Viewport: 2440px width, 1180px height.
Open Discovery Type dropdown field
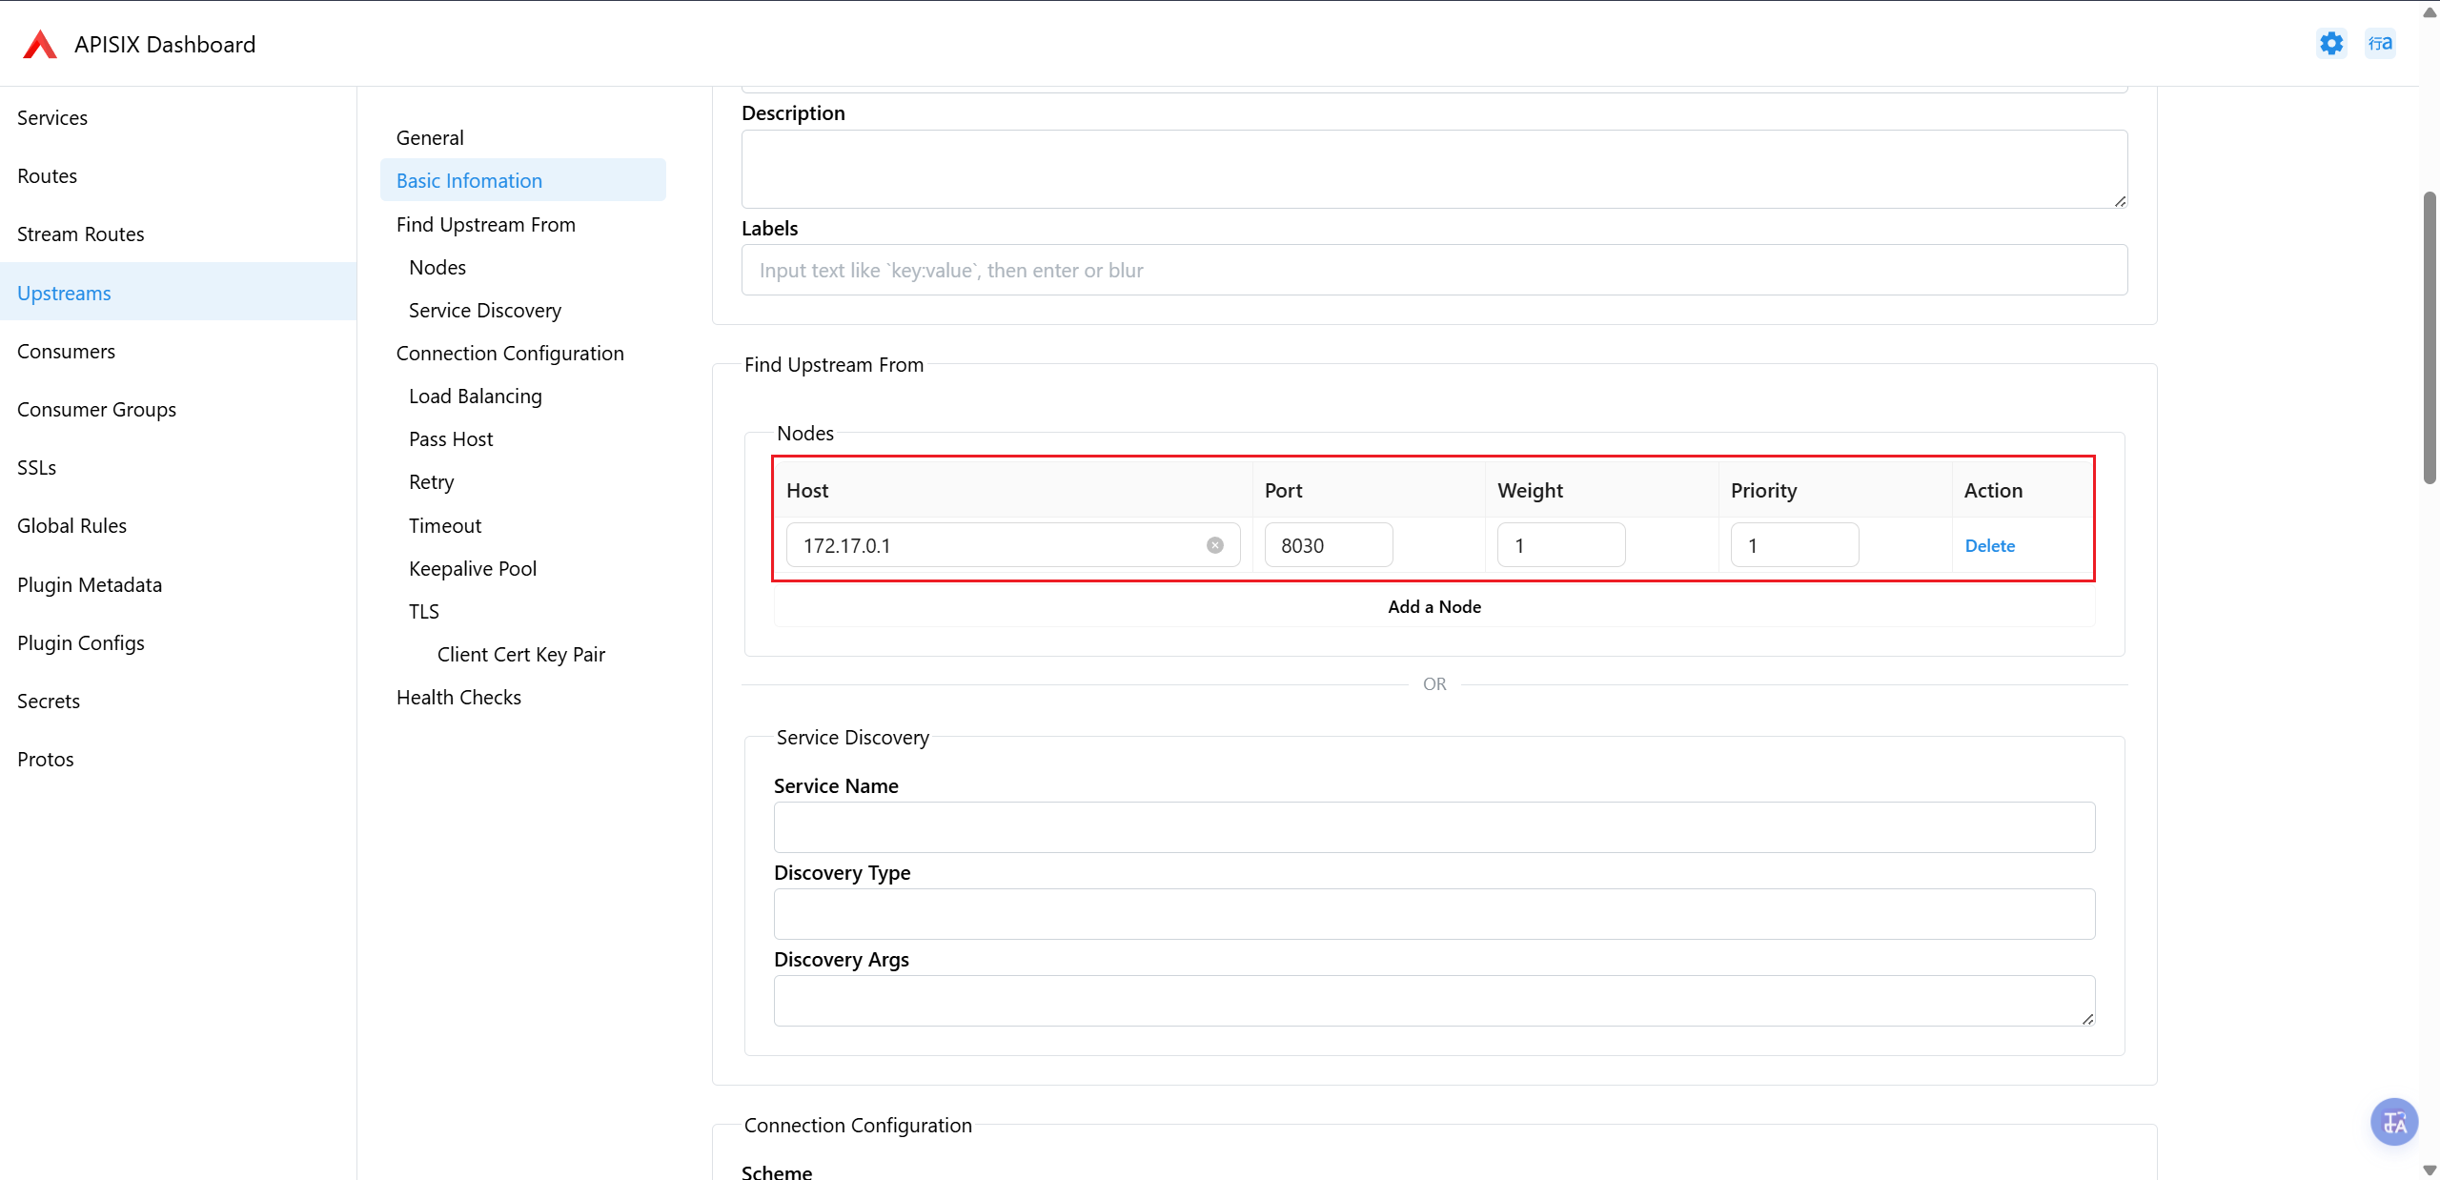click(x=1433, y=914)
